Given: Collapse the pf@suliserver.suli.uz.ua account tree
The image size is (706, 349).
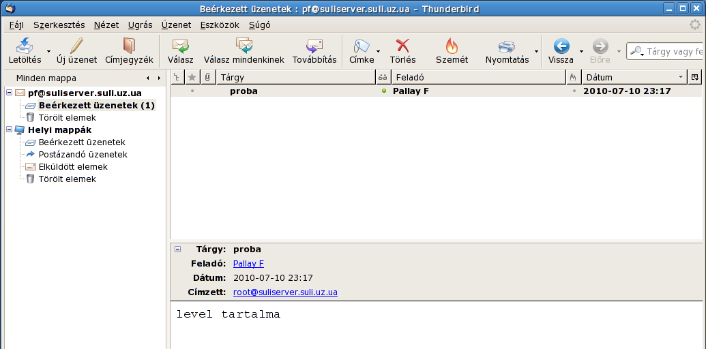Looking at the screenshot, I should click(9, 93).
